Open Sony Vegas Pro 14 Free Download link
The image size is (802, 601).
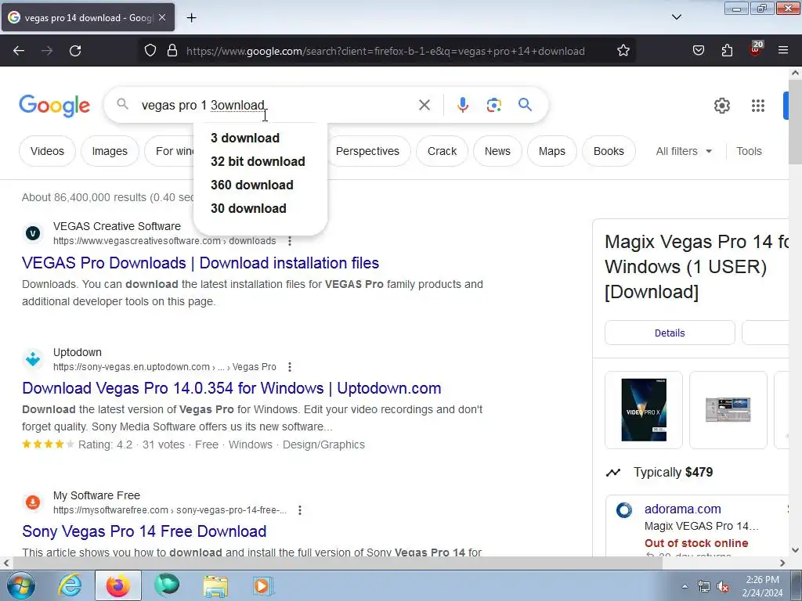tap(144, 531)
